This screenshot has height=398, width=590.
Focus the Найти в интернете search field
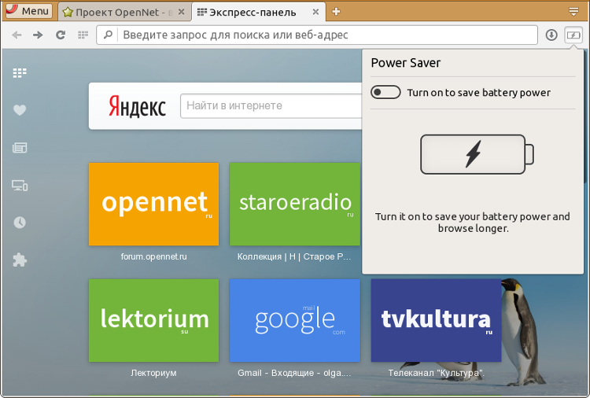point(271,106)
